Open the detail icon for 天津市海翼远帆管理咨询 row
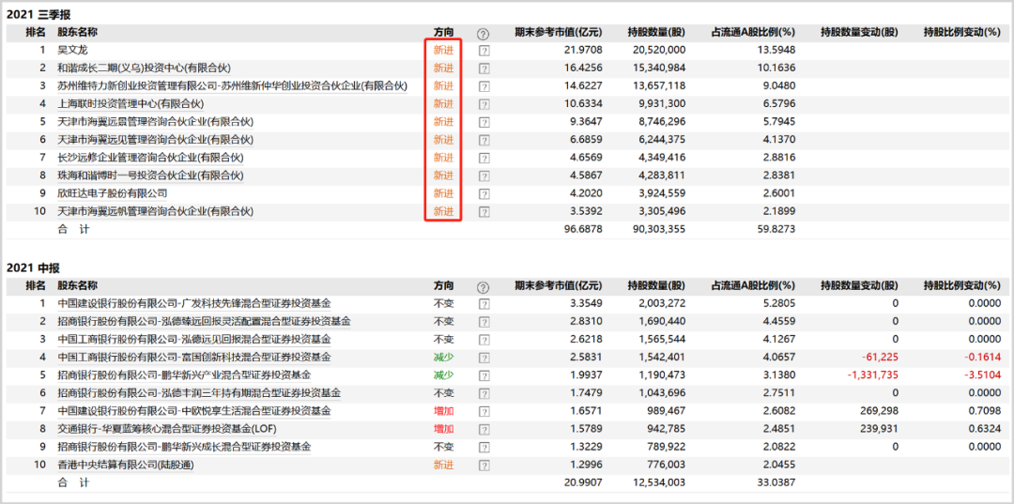This screenshot has height=504, width=1014. pos(484,212)
